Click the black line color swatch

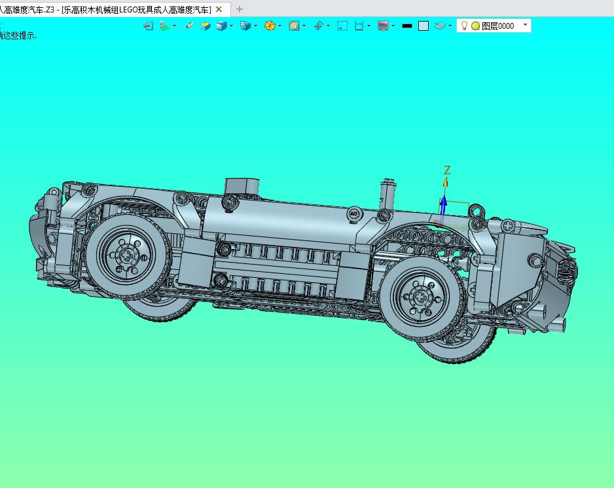tap(407, 26)
